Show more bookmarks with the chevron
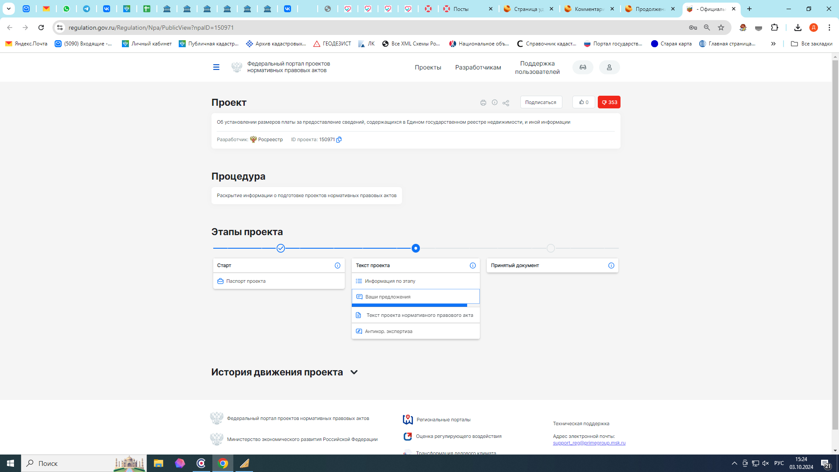 [x=773, y=44]
